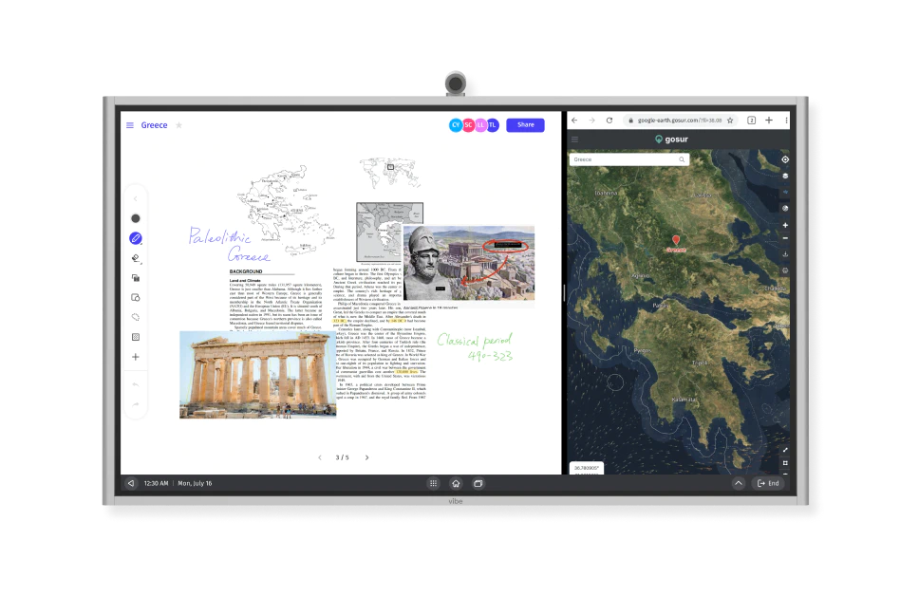The image size is (900, 596).
Task: Select the black color swatch in the toolbar
Action: (x=135, y=217)
